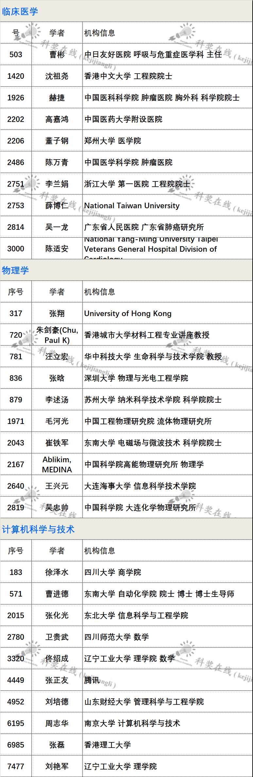The height and width of the screenshot is (777, 253).
Task: Click scholar name 李兰娟
Action: (x=57, y=184)
